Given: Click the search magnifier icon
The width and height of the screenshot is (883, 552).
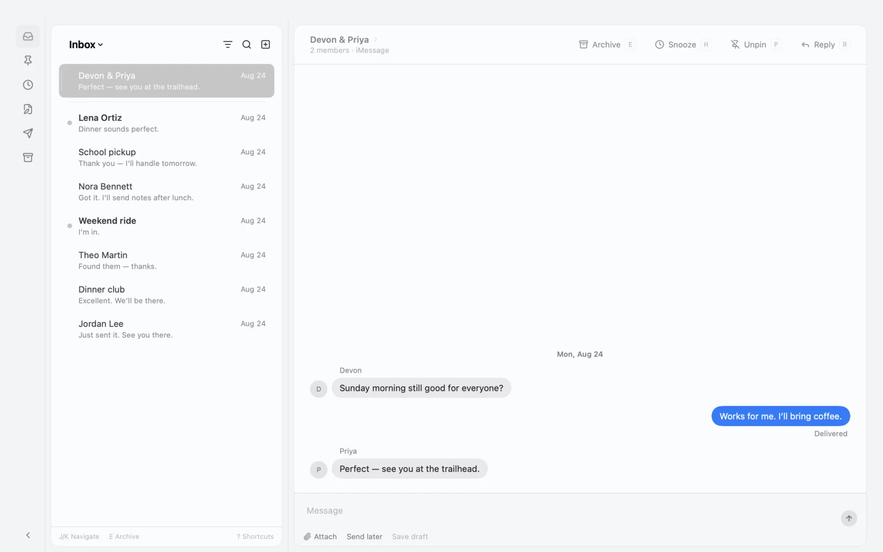Looking at the screenshot, I should click(247, 45).
